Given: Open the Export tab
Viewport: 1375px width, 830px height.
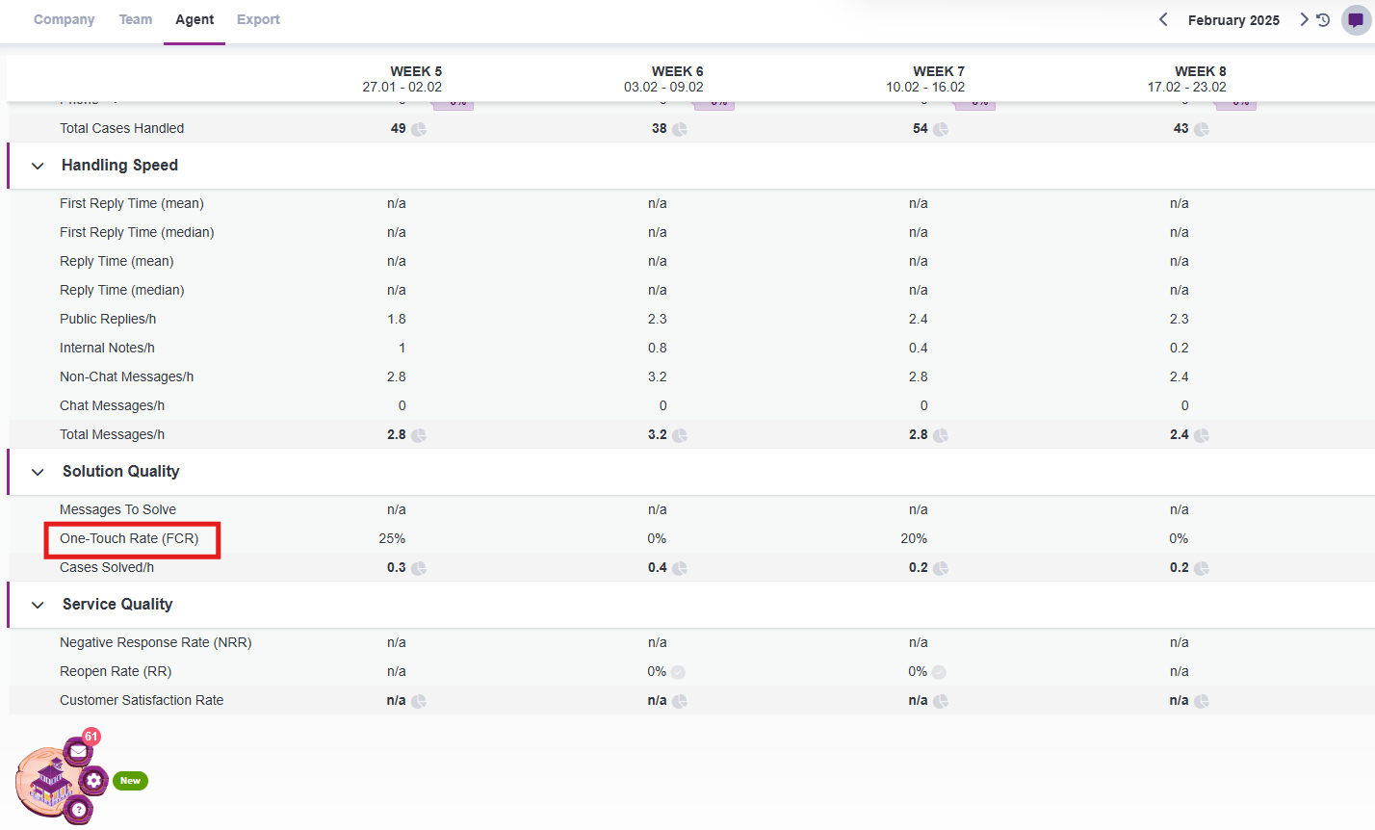Looking at the screenshot, I should click(x=258, y=19).
